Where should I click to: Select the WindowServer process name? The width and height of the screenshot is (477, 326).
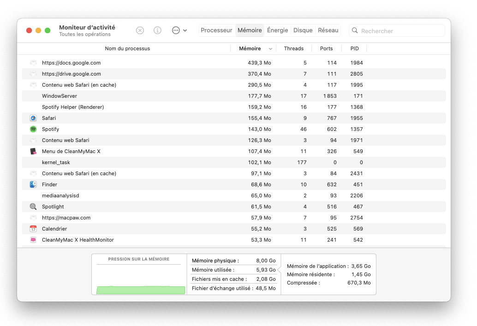(60, 96)
